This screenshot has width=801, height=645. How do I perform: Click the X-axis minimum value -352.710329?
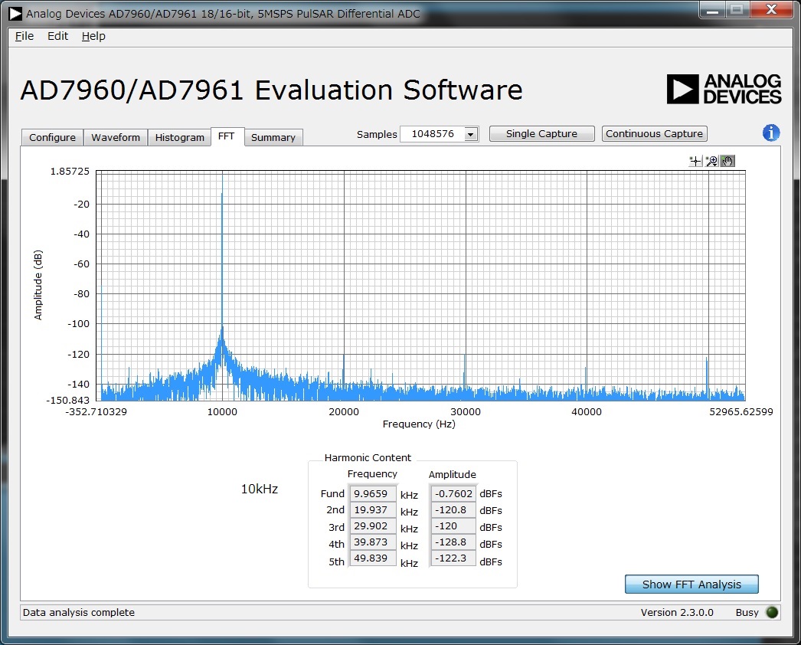click(96, 412)
